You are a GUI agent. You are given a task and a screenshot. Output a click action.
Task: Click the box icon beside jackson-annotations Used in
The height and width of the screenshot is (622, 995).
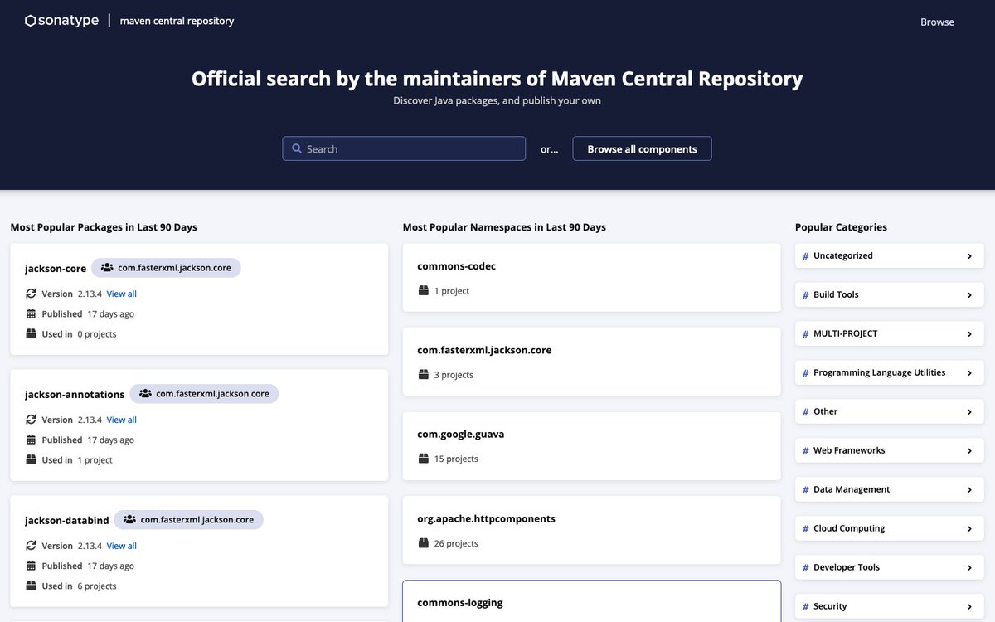[31, 460]
